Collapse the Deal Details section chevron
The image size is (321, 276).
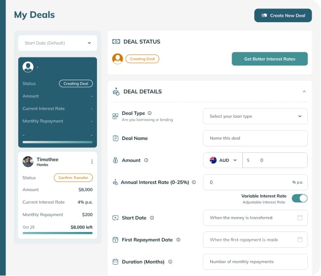click(304, 92)
